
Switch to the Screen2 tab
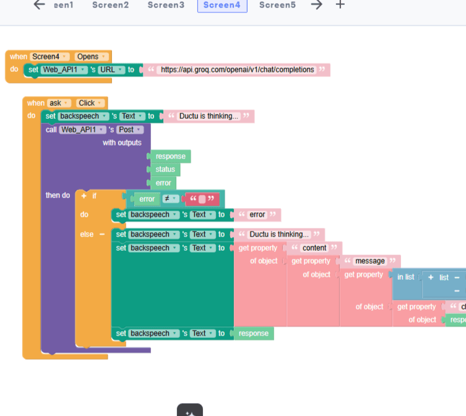coord(110,5)
